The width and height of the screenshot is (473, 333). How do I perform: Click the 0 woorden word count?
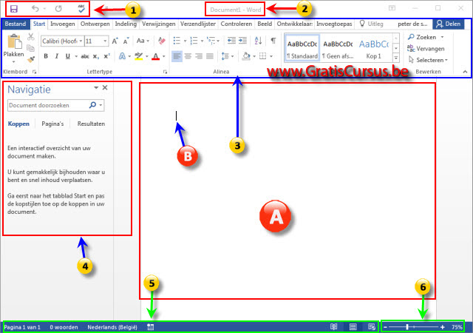pyautogui.click(x=64, y=327)
